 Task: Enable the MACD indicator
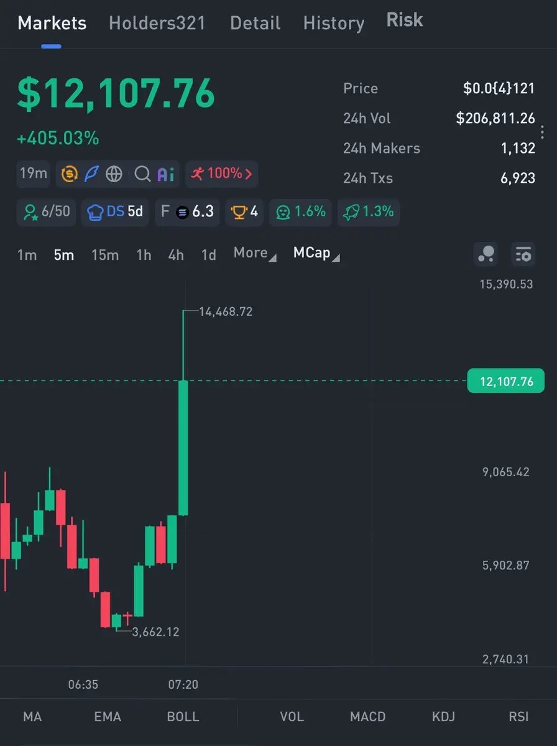(x=367, y=716)
